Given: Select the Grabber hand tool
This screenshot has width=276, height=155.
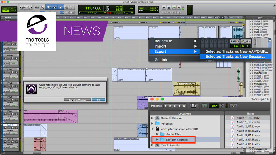Looking at the screenshot, I should pos(60,7).
